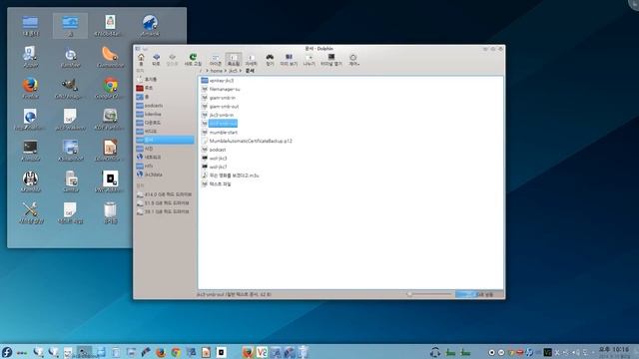The width and height of the screenshot is (639, 359).
Task: Open Find with the binoculars icon
Action: tap(270, 60)
